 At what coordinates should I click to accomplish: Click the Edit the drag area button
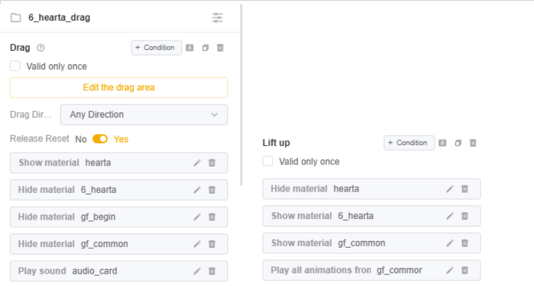pyautogui.click(x=119, y=88)
